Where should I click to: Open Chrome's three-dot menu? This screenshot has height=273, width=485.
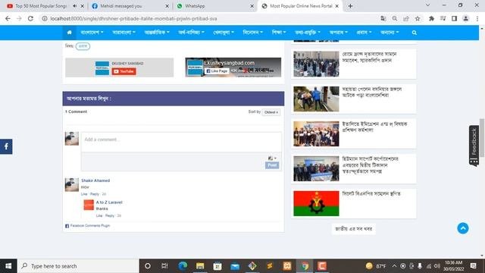477,18
